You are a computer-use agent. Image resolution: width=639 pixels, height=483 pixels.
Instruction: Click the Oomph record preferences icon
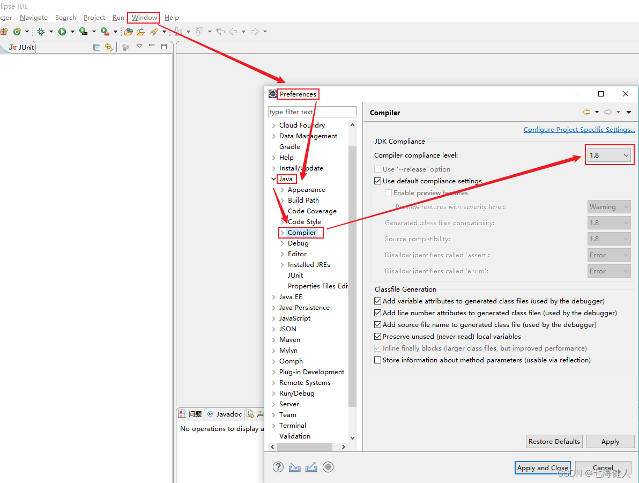pos(328,467)
